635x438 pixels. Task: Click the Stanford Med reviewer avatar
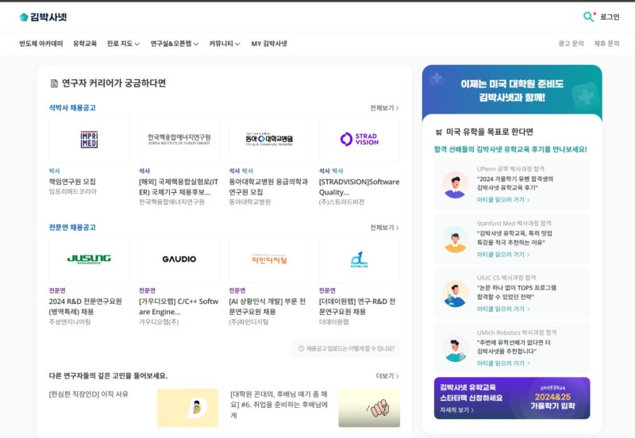click(x=455, y=239)
